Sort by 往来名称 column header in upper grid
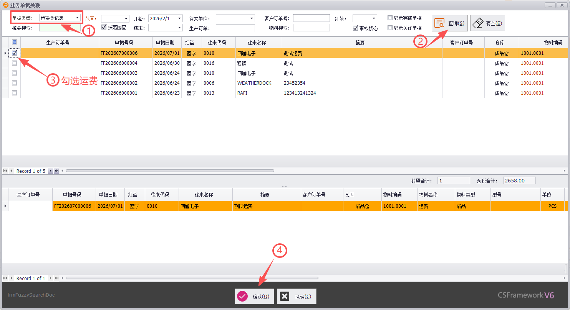 (258, 43)
